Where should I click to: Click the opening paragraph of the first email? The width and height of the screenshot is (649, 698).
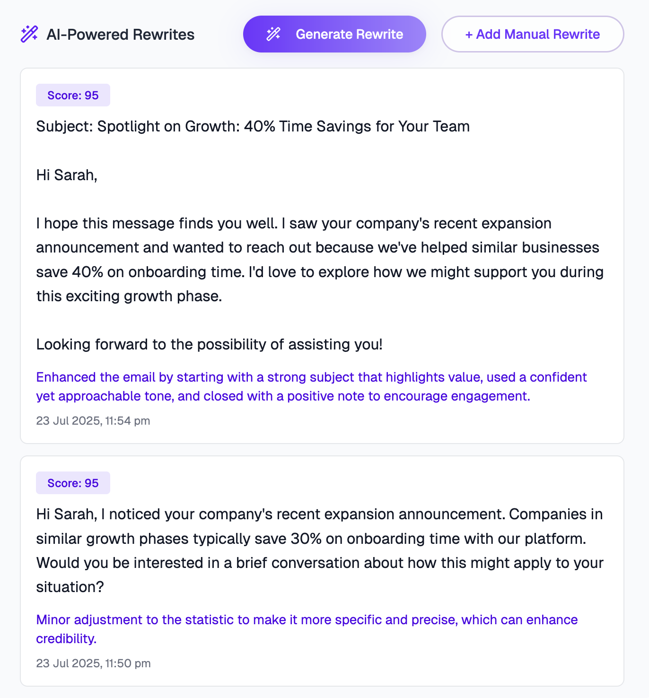pyautogui.click(x=320, y=259)
